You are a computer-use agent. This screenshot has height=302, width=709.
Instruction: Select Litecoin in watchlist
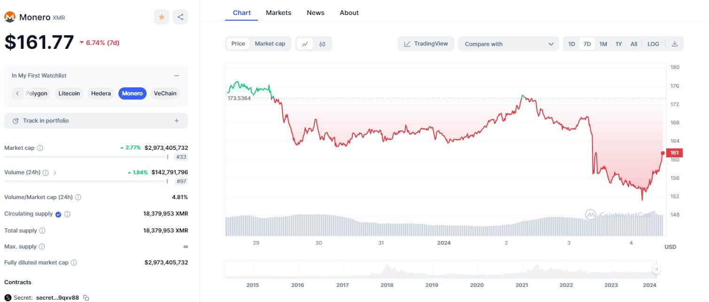[x=69, y=93]
